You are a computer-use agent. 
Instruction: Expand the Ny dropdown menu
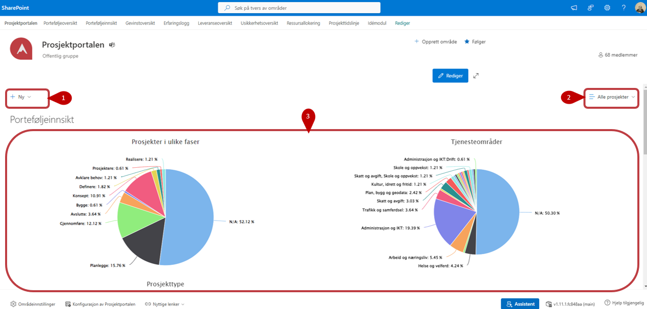(x=21, y=97)
